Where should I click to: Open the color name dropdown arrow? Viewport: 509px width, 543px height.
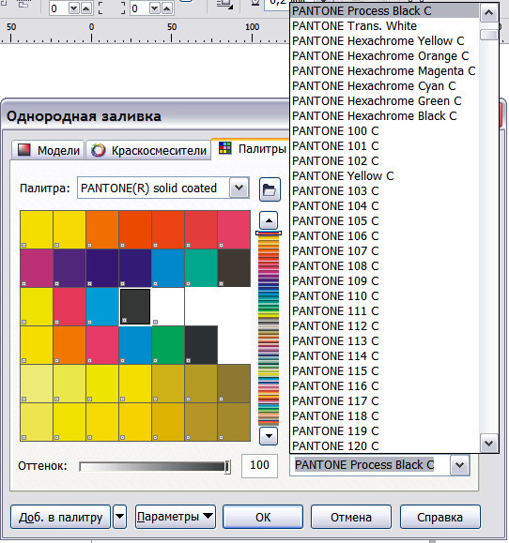(x=460, y=465)
